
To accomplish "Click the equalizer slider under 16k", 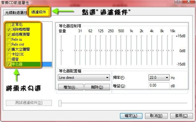I will (172, 50).
